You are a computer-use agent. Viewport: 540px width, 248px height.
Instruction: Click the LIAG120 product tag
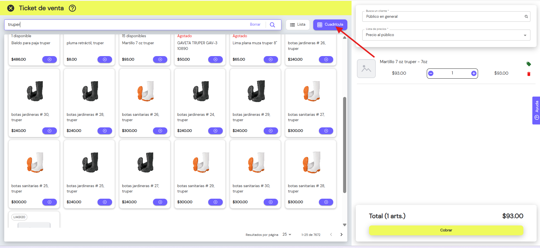(x=19, y=217)
